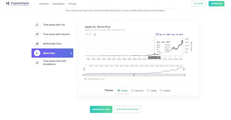Click the Time-series with Line icon
Image resolution: width=231 pixels, height=120 pixels.
[x=37, y=25]
